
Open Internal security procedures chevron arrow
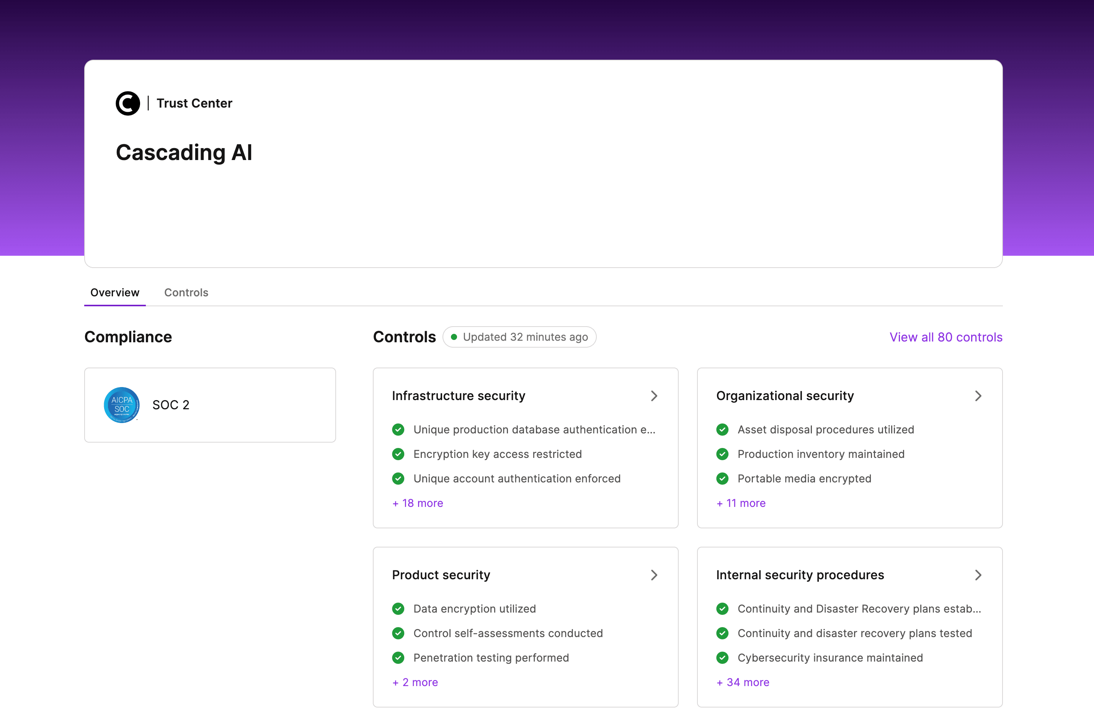[x=978, y=575]
